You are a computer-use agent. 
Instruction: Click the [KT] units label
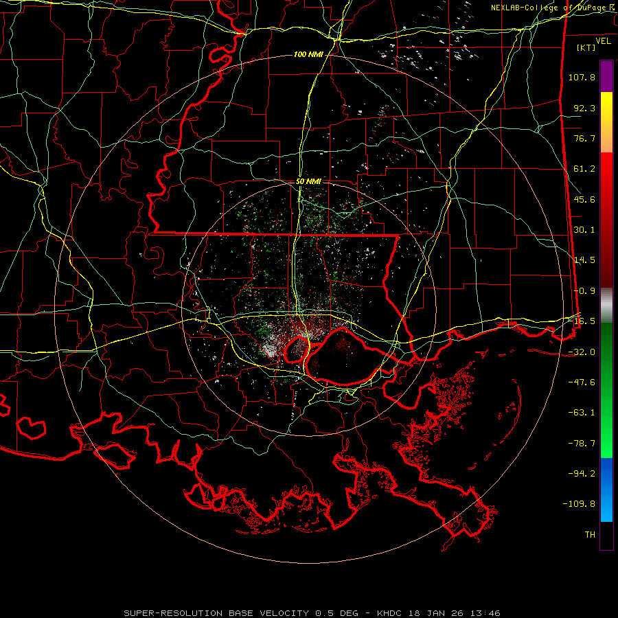click(586, 47)
